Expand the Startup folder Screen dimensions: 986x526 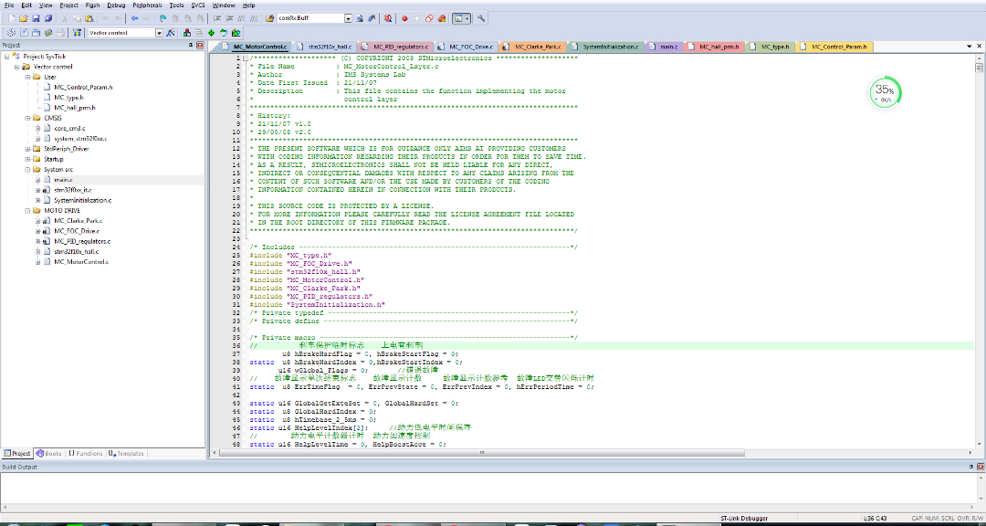click(x=27, y=159)
